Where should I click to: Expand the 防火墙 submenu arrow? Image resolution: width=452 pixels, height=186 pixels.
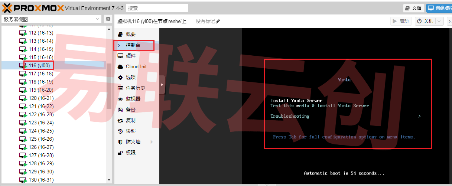151,142
